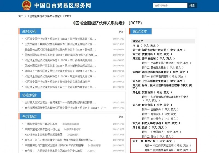Click the search keyword input field

[x=169, y=5]
